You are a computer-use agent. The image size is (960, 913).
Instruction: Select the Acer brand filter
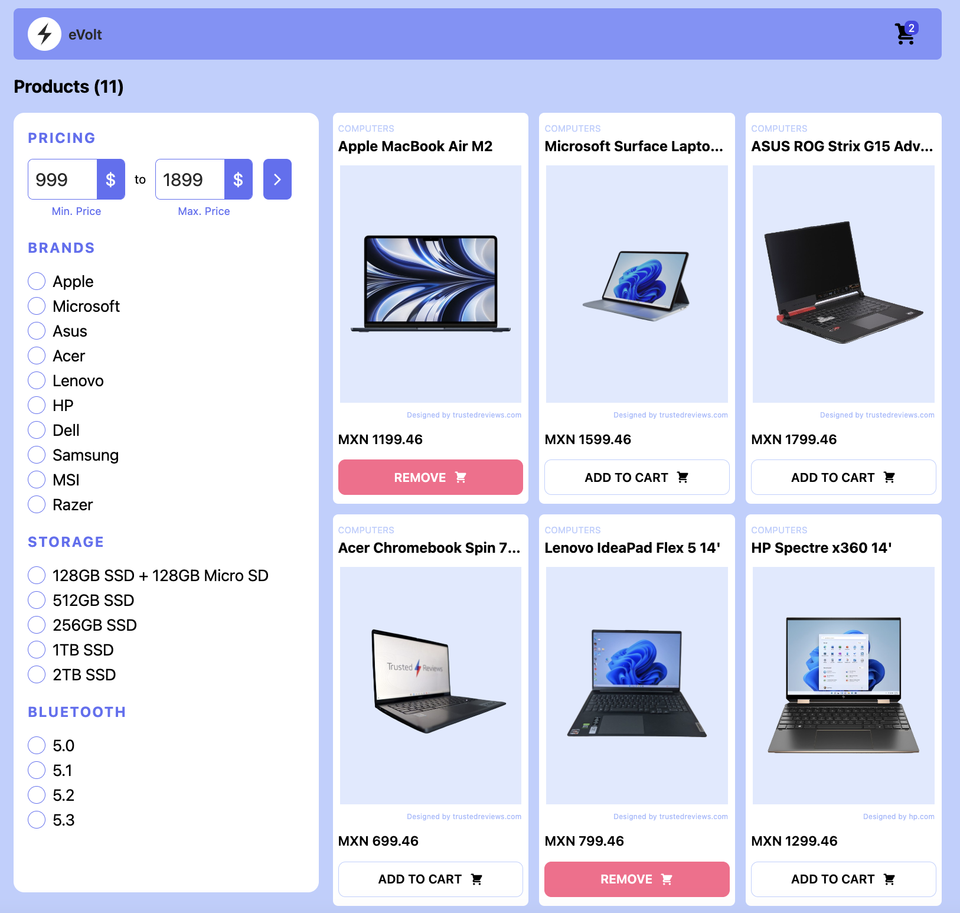pyautogui.click(x=37, y=356)
